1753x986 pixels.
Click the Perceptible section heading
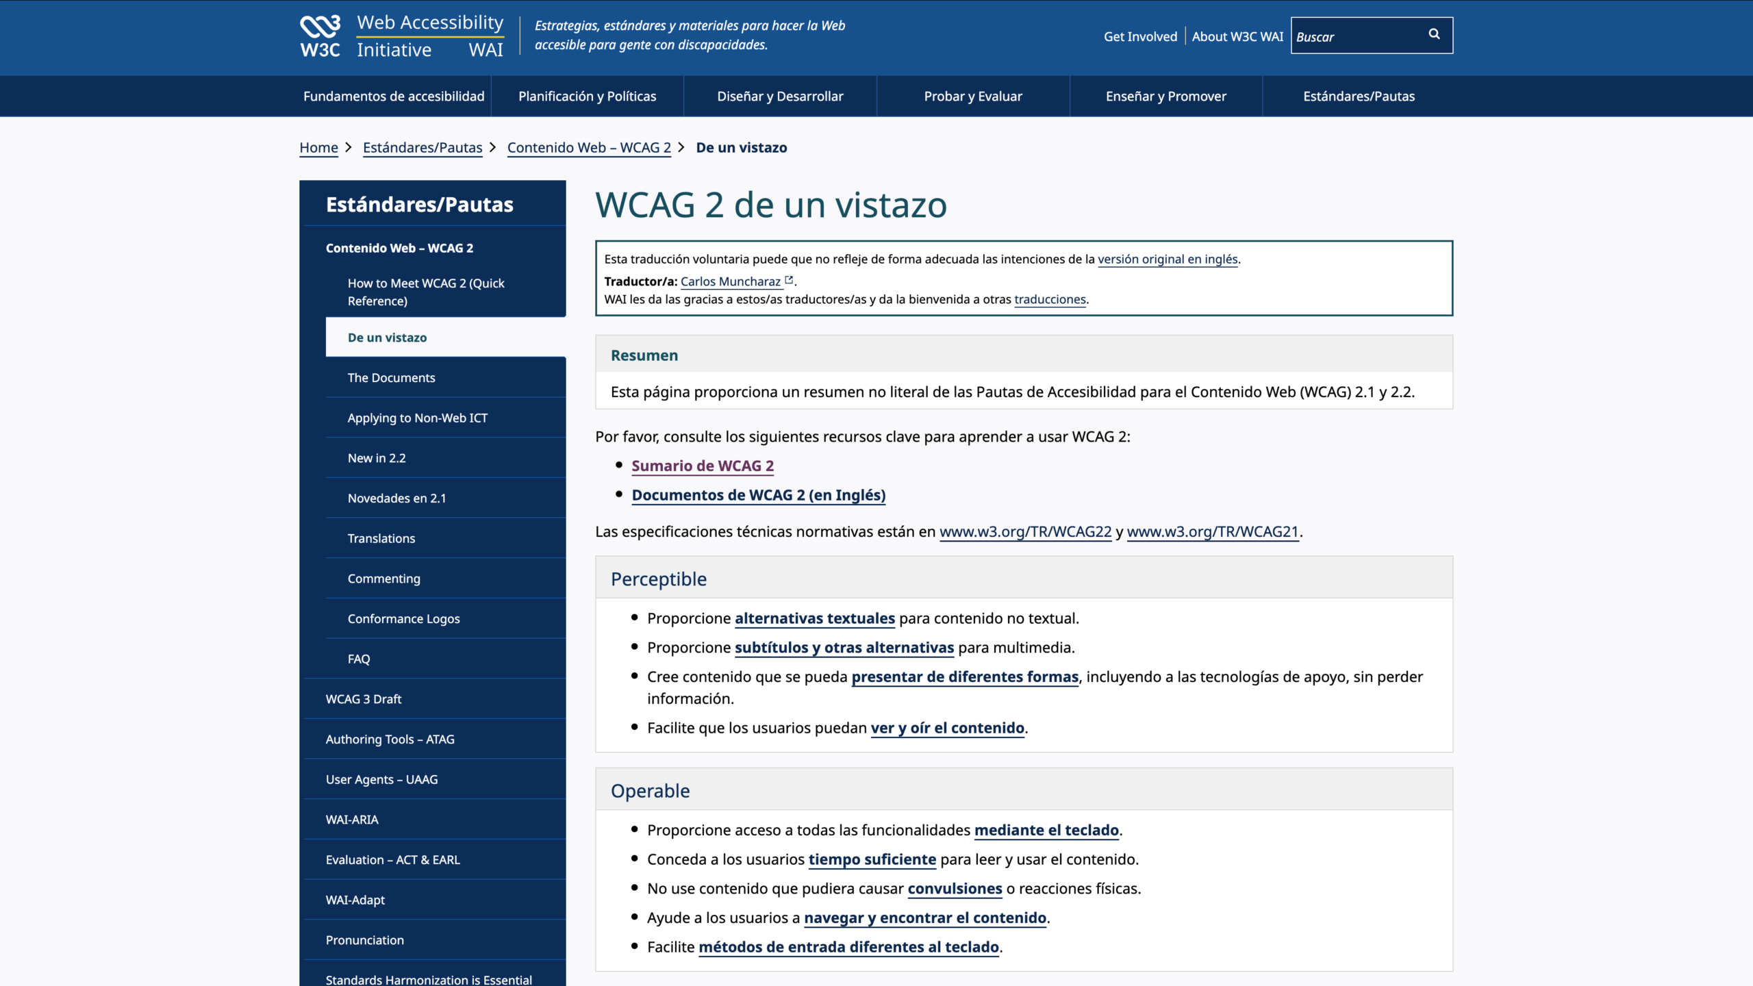659,579
